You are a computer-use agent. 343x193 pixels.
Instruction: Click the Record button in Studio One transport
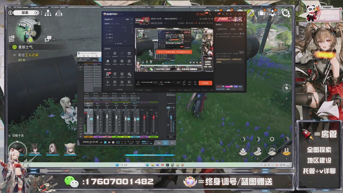tap(113, 142)
